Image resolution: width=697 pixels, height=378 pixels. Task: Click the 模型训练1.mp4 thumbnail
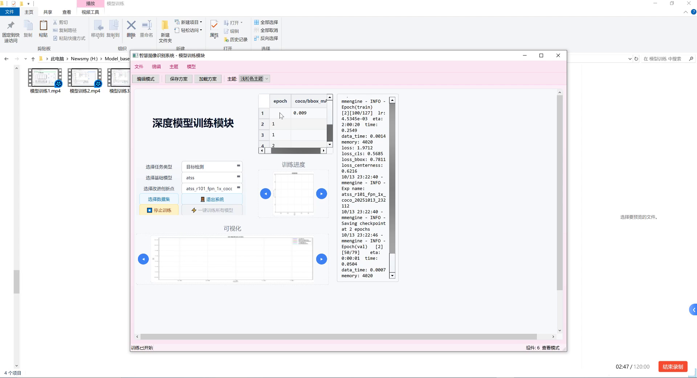click(x=45, y=78)
